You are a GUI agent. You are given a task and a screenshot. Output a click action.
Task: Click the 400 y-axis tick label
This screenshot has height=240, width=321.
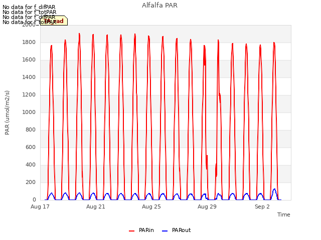31,164
